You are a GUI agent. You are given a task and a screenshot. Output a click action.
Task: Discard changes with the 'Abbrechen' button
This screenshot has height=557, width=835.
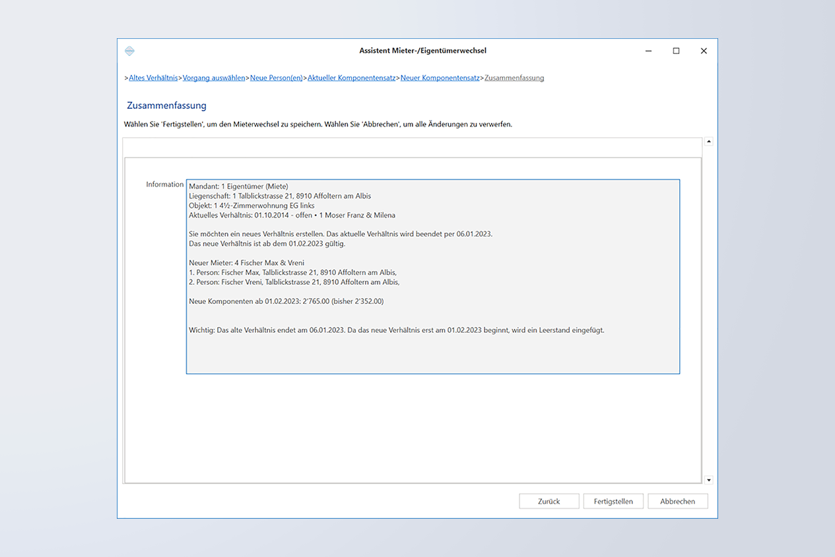click(677, 502)
